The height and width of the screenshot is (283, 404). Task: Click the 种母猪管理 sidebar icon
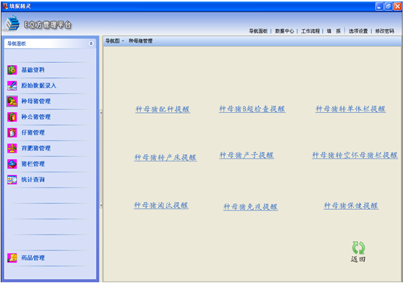click(x=12, y=101)
